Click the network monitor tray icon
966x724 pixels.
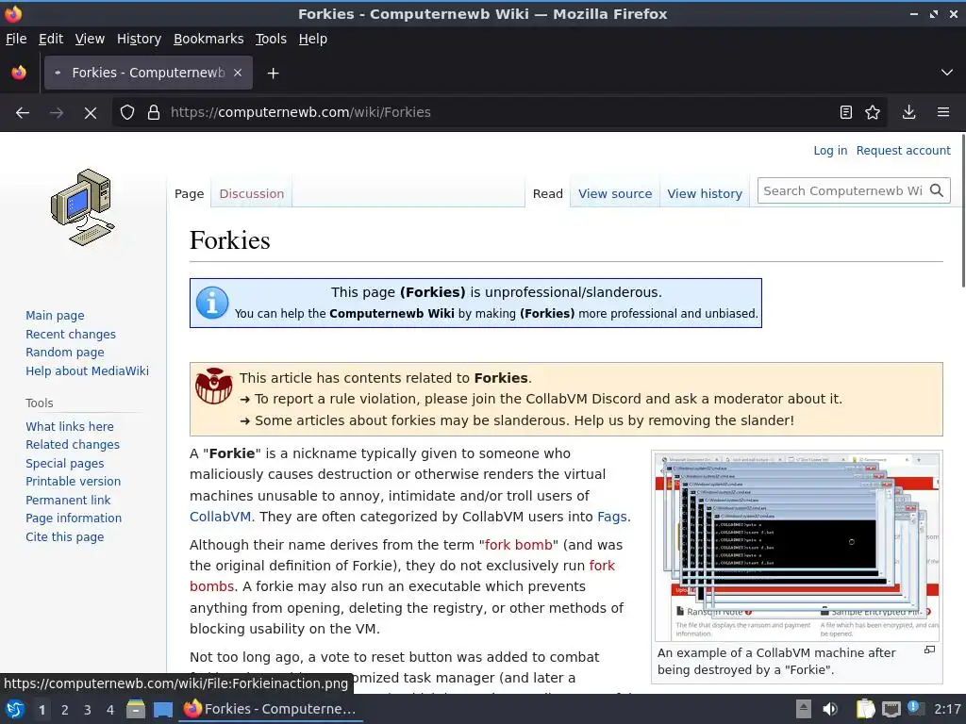pos(891,709)
